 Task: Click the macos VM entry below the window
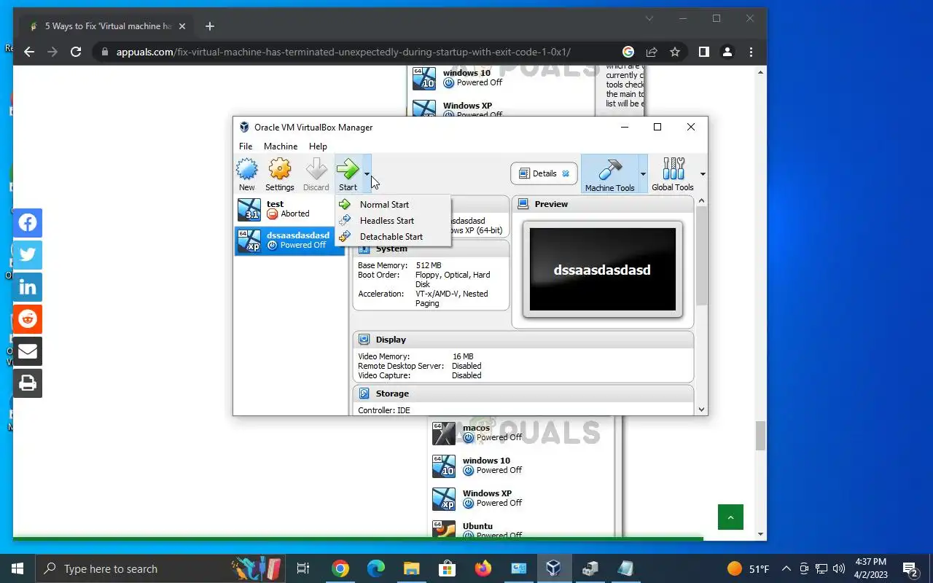(x=477, y=433)
